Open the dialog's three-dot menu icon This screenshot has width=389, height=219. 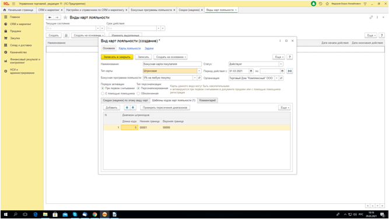280,41
